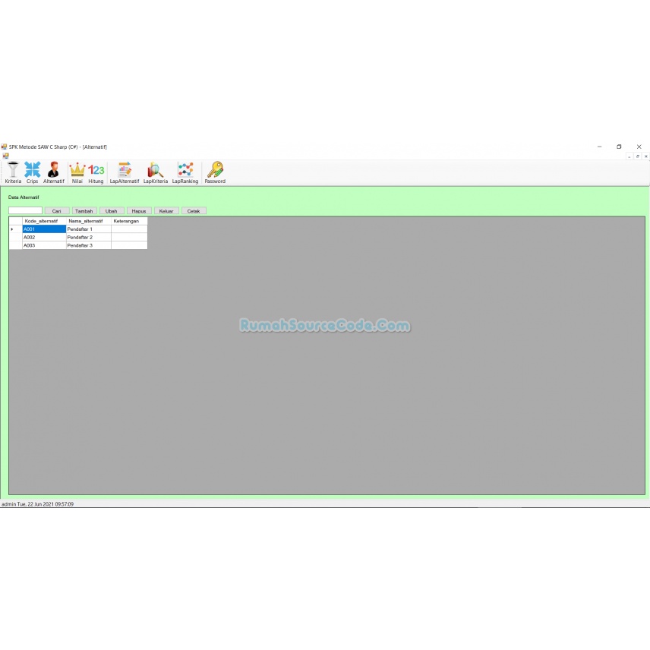Viewport: 650px width, 650px height.
Task: Open the LapAlternatif report icon
Action: click(x=125, y=172)
